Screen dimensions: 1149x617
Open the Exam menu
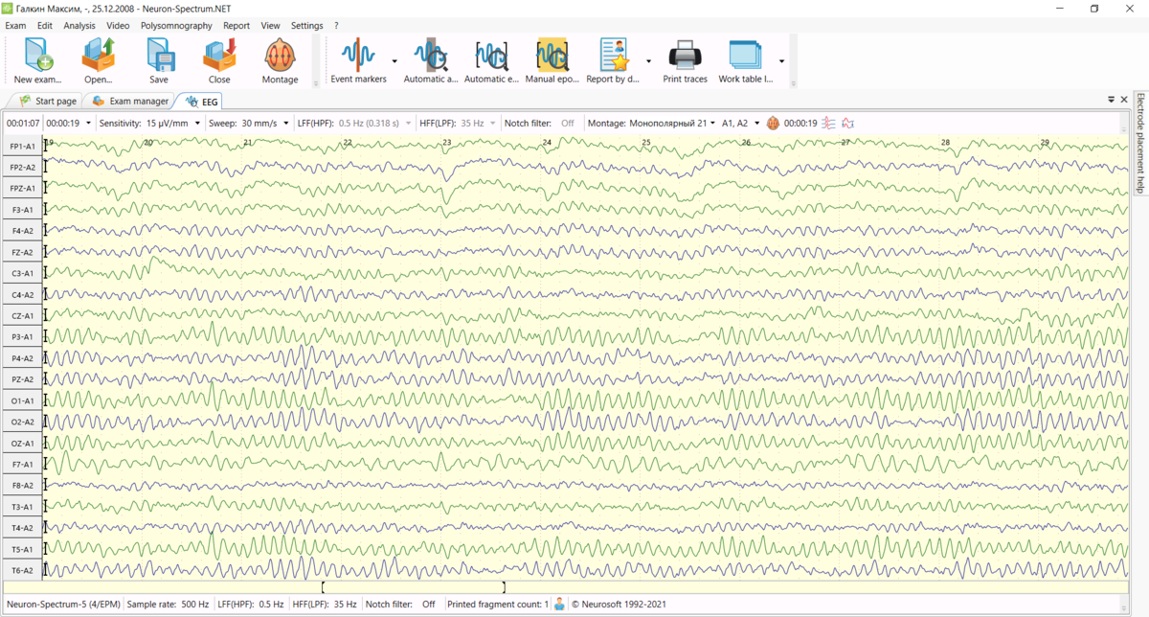click(x=15, y=26)
